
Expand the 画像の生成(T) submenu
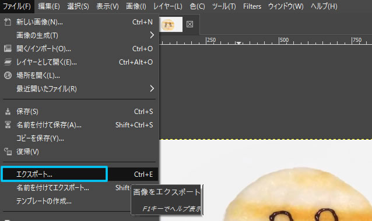[79, 35]
